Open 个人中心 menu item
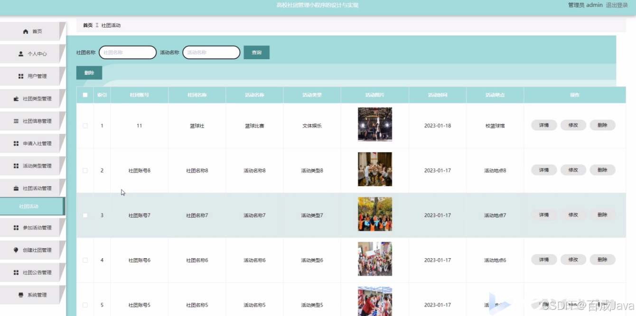This screenshot has height=316, width=636. click(32, 54)
